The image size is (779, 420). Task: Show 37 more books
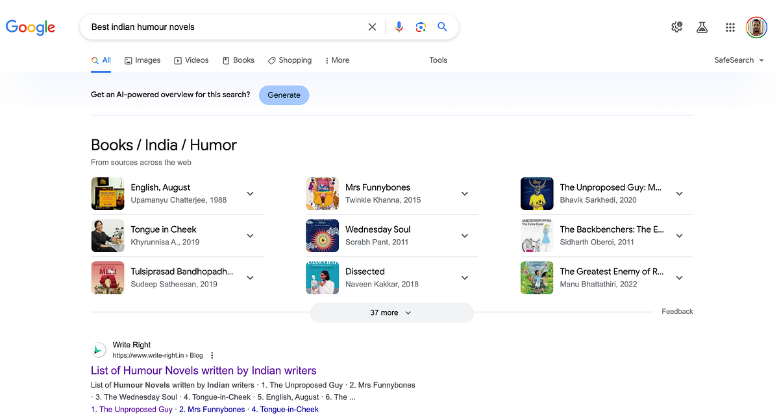click(x=391, y=312)
